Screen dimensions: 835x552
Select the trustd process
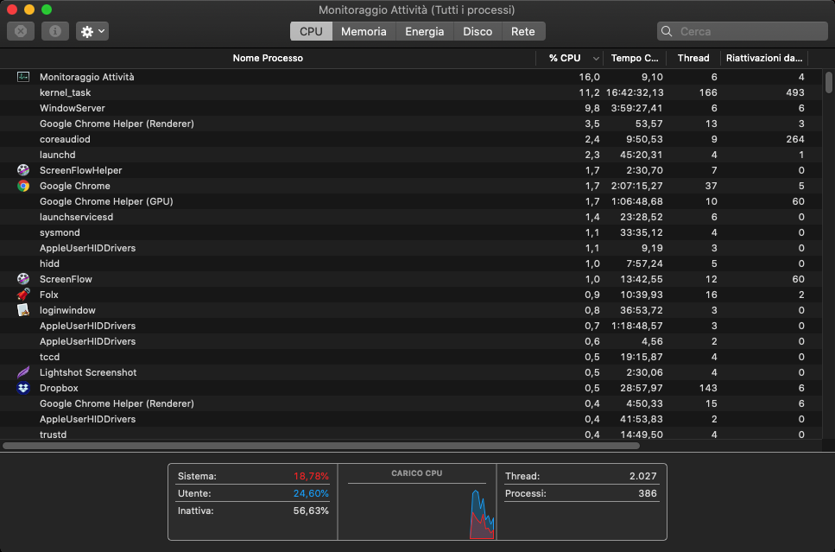[411, 434]
